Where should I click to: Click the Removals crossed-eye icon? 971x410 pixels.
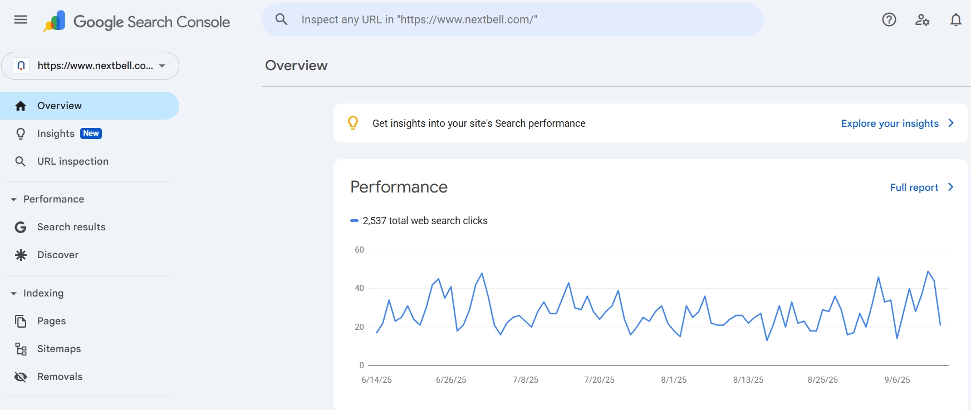pyautogui.click(x=21, y=377)
